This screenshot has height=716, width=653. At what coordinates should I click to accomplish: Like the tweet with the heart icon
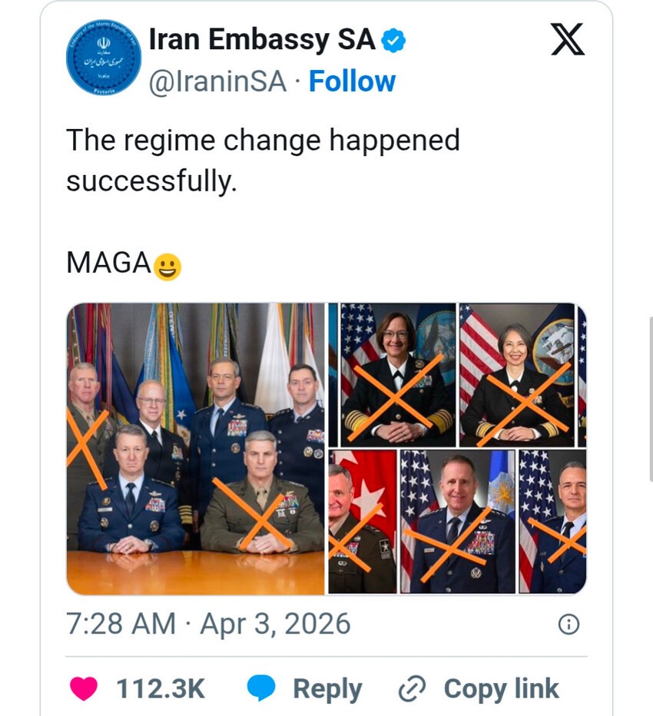coord(84,688)
